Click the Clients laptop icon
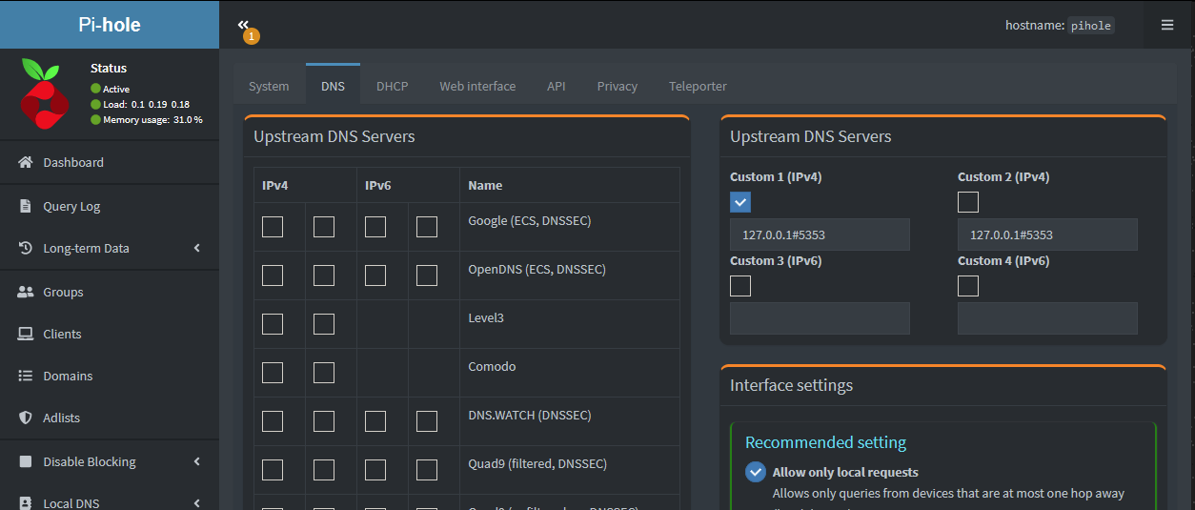The height and width of the screenshot is (510, 1195). 26,335
